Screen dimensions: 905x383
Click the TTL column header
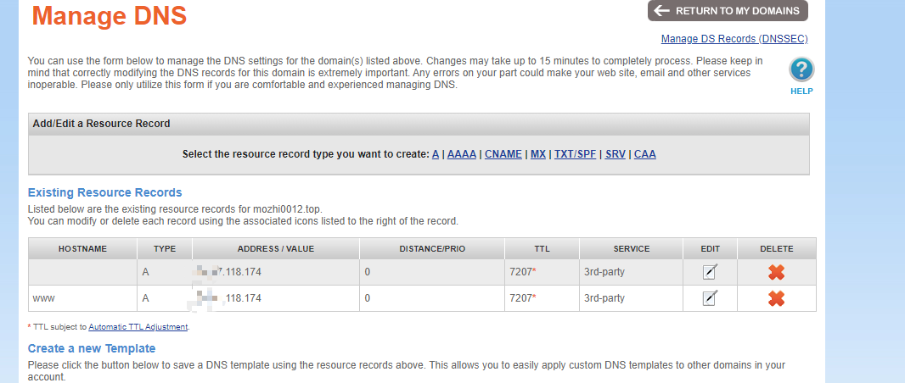(x=542, y=249)
